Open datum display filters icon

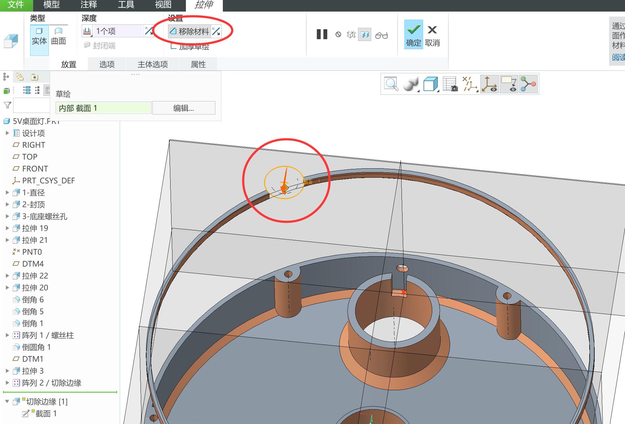470,84
